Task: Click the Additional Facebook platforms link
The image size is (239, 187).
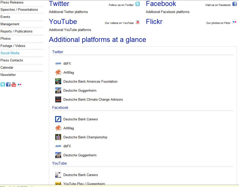Action: point(168,12)
